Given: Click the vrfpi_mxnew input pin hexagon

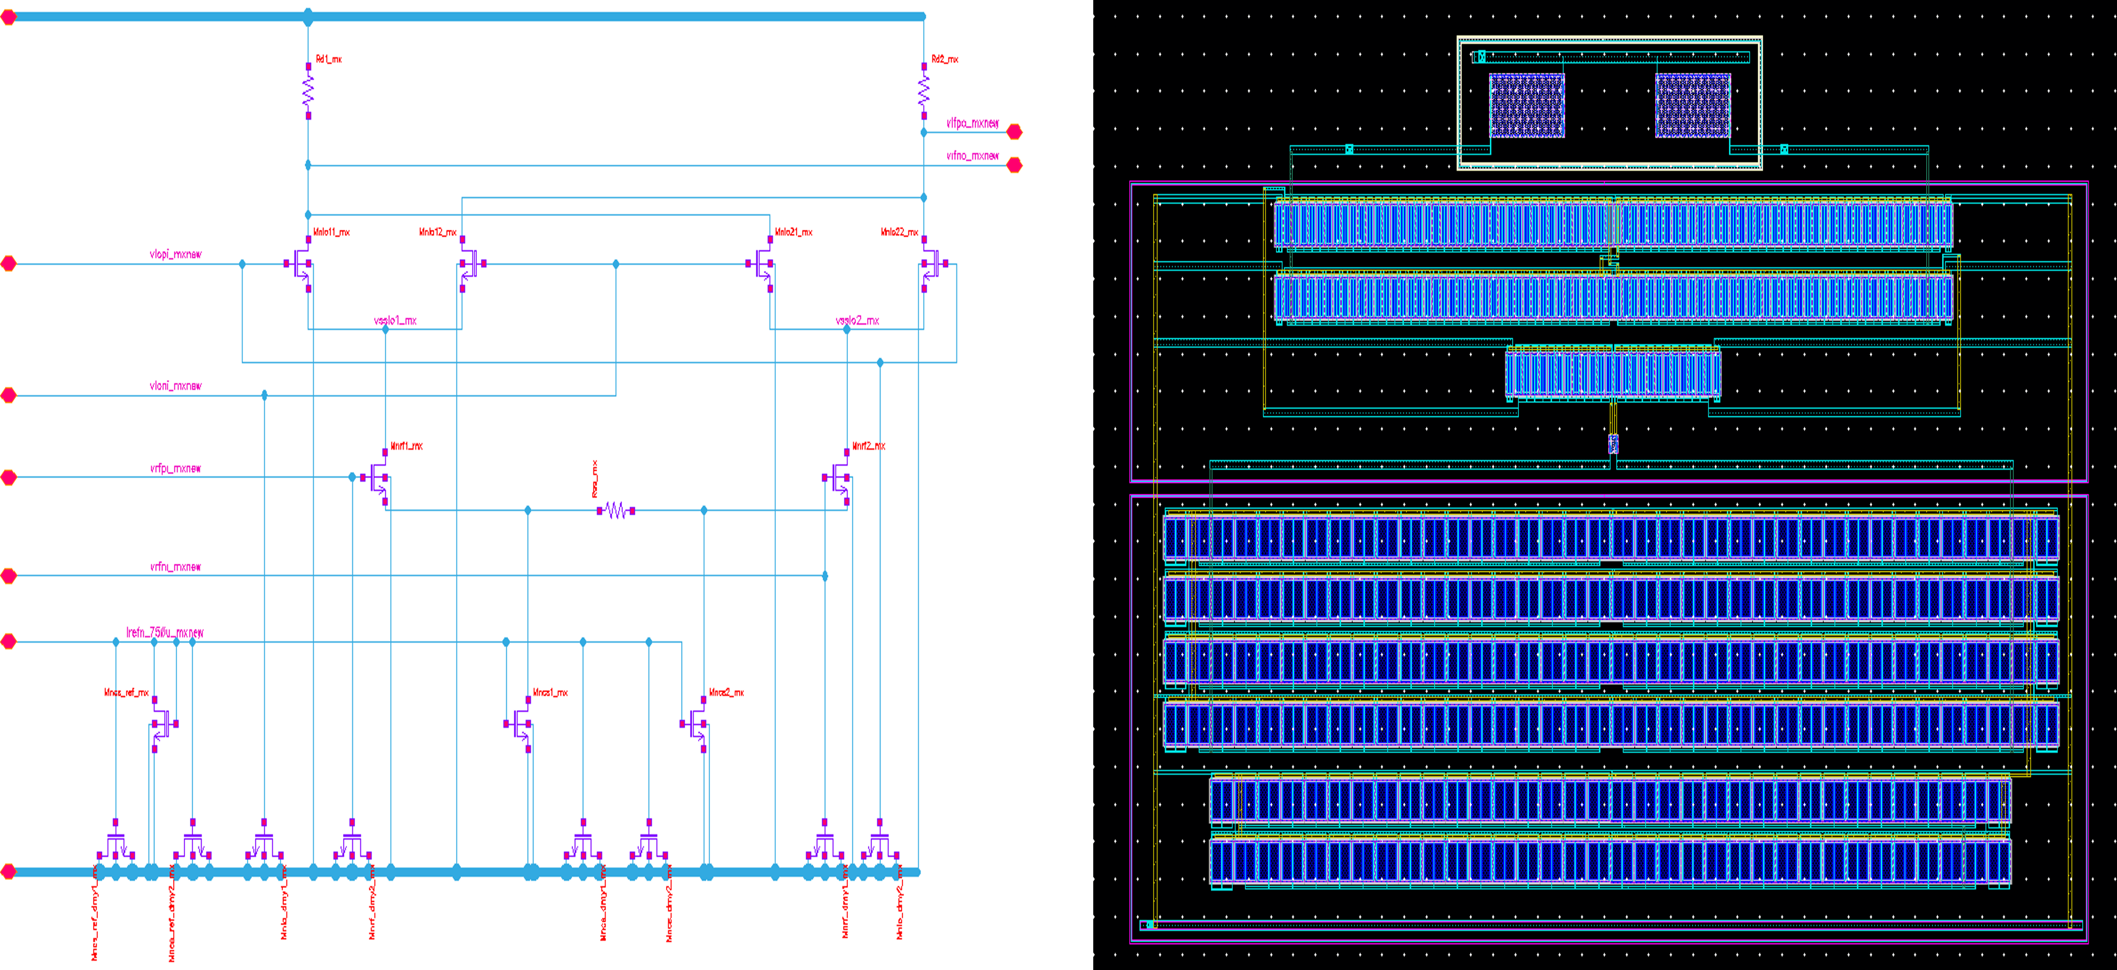Looking at the screenshot, I should [8, 477].
